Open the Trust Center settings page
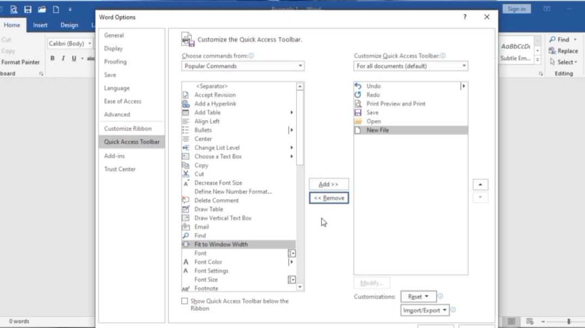 click(120, 169)
